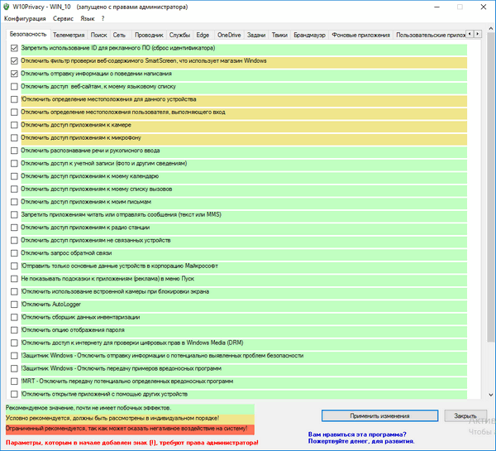
Task: Open the '?' help menu
Action: point(103,18)
